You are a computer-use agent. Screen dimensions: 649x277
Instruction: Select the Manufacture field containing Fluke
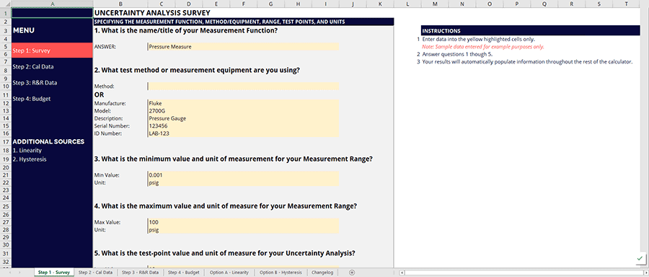pos(243,103)
